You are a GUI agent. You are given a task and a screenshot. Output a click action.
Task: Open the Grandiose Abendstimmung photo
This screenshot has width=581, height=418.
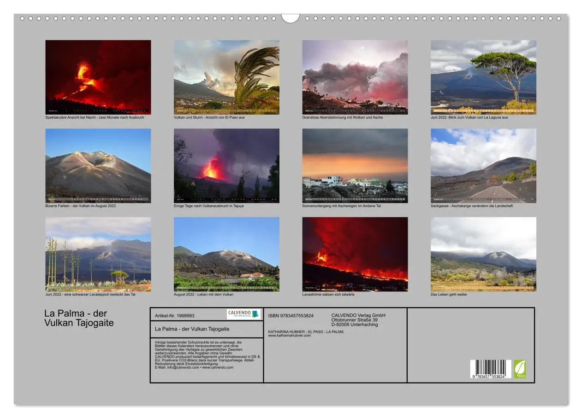355,77
